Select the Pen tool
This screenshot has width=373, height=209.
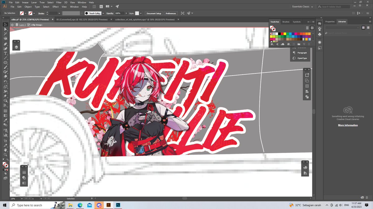[5, 44]
